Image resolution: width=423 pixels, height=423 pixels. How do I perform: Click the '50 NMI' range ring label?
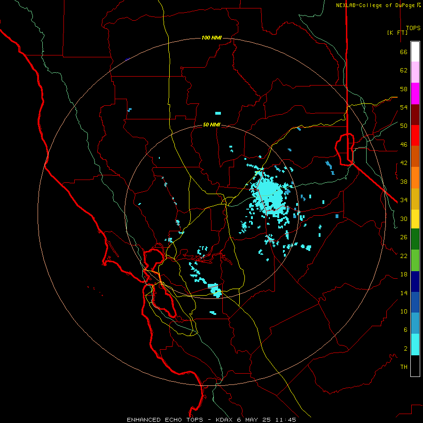(211, 125)
